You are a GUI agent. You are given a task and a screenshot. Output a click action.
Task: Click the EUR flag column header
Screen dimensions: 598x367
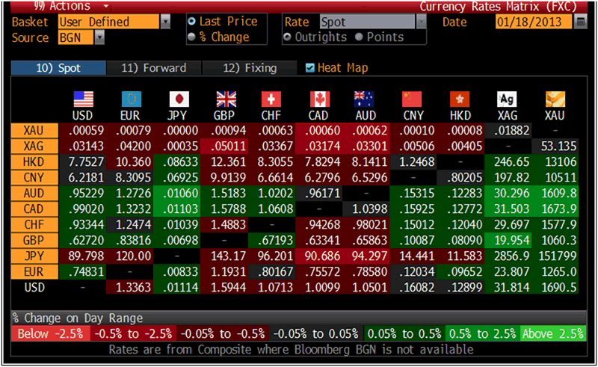(x=130, y=99)
